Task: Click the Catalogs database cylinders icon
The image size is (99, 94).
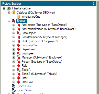Action: [x=13, y=13]
